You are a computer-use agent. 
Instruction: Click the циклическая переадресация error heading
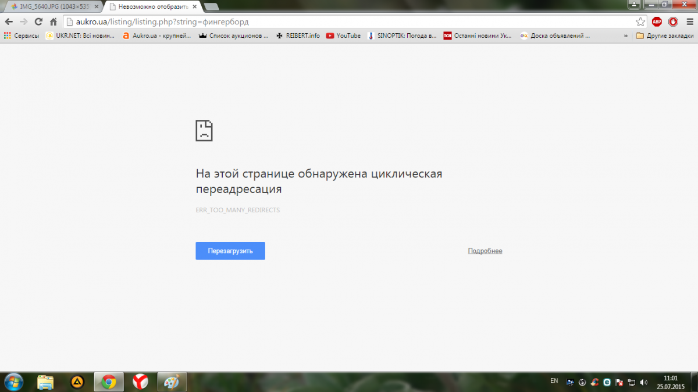point(319,181)
